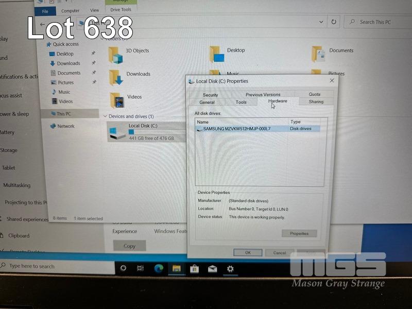Refresh the File Explorer address bar

coord(334,22)
